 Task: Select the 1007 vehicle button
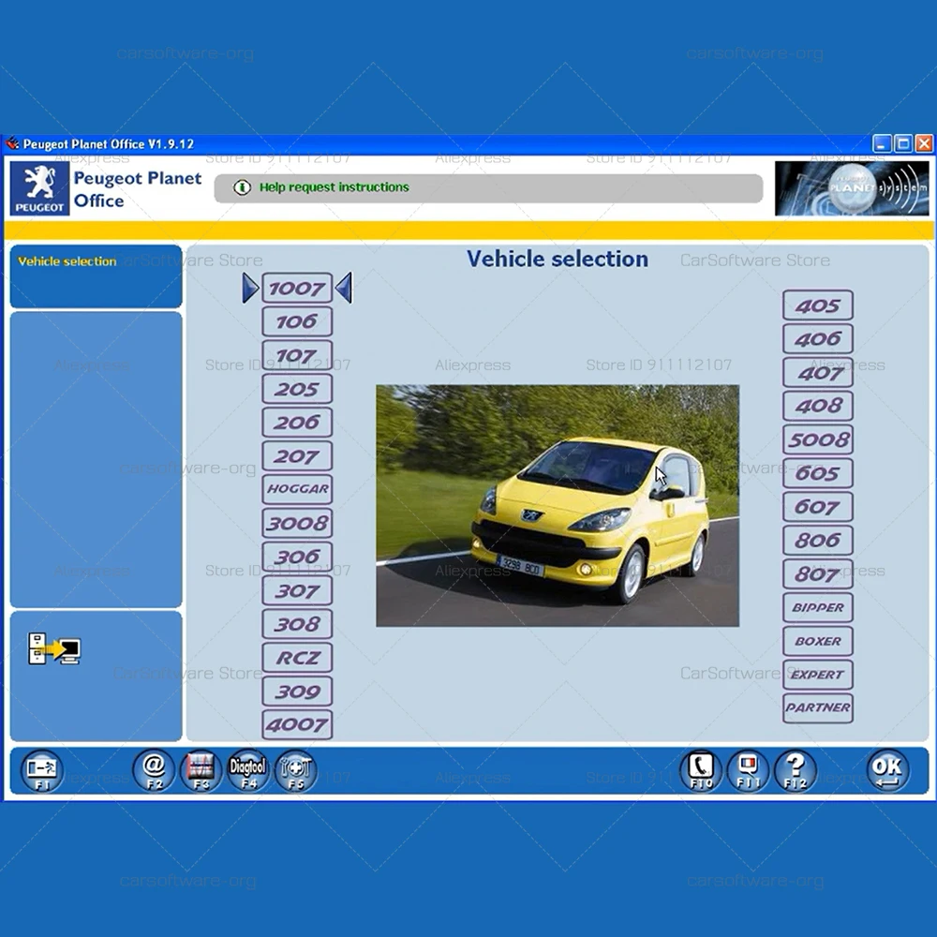(x=297, y=289)
